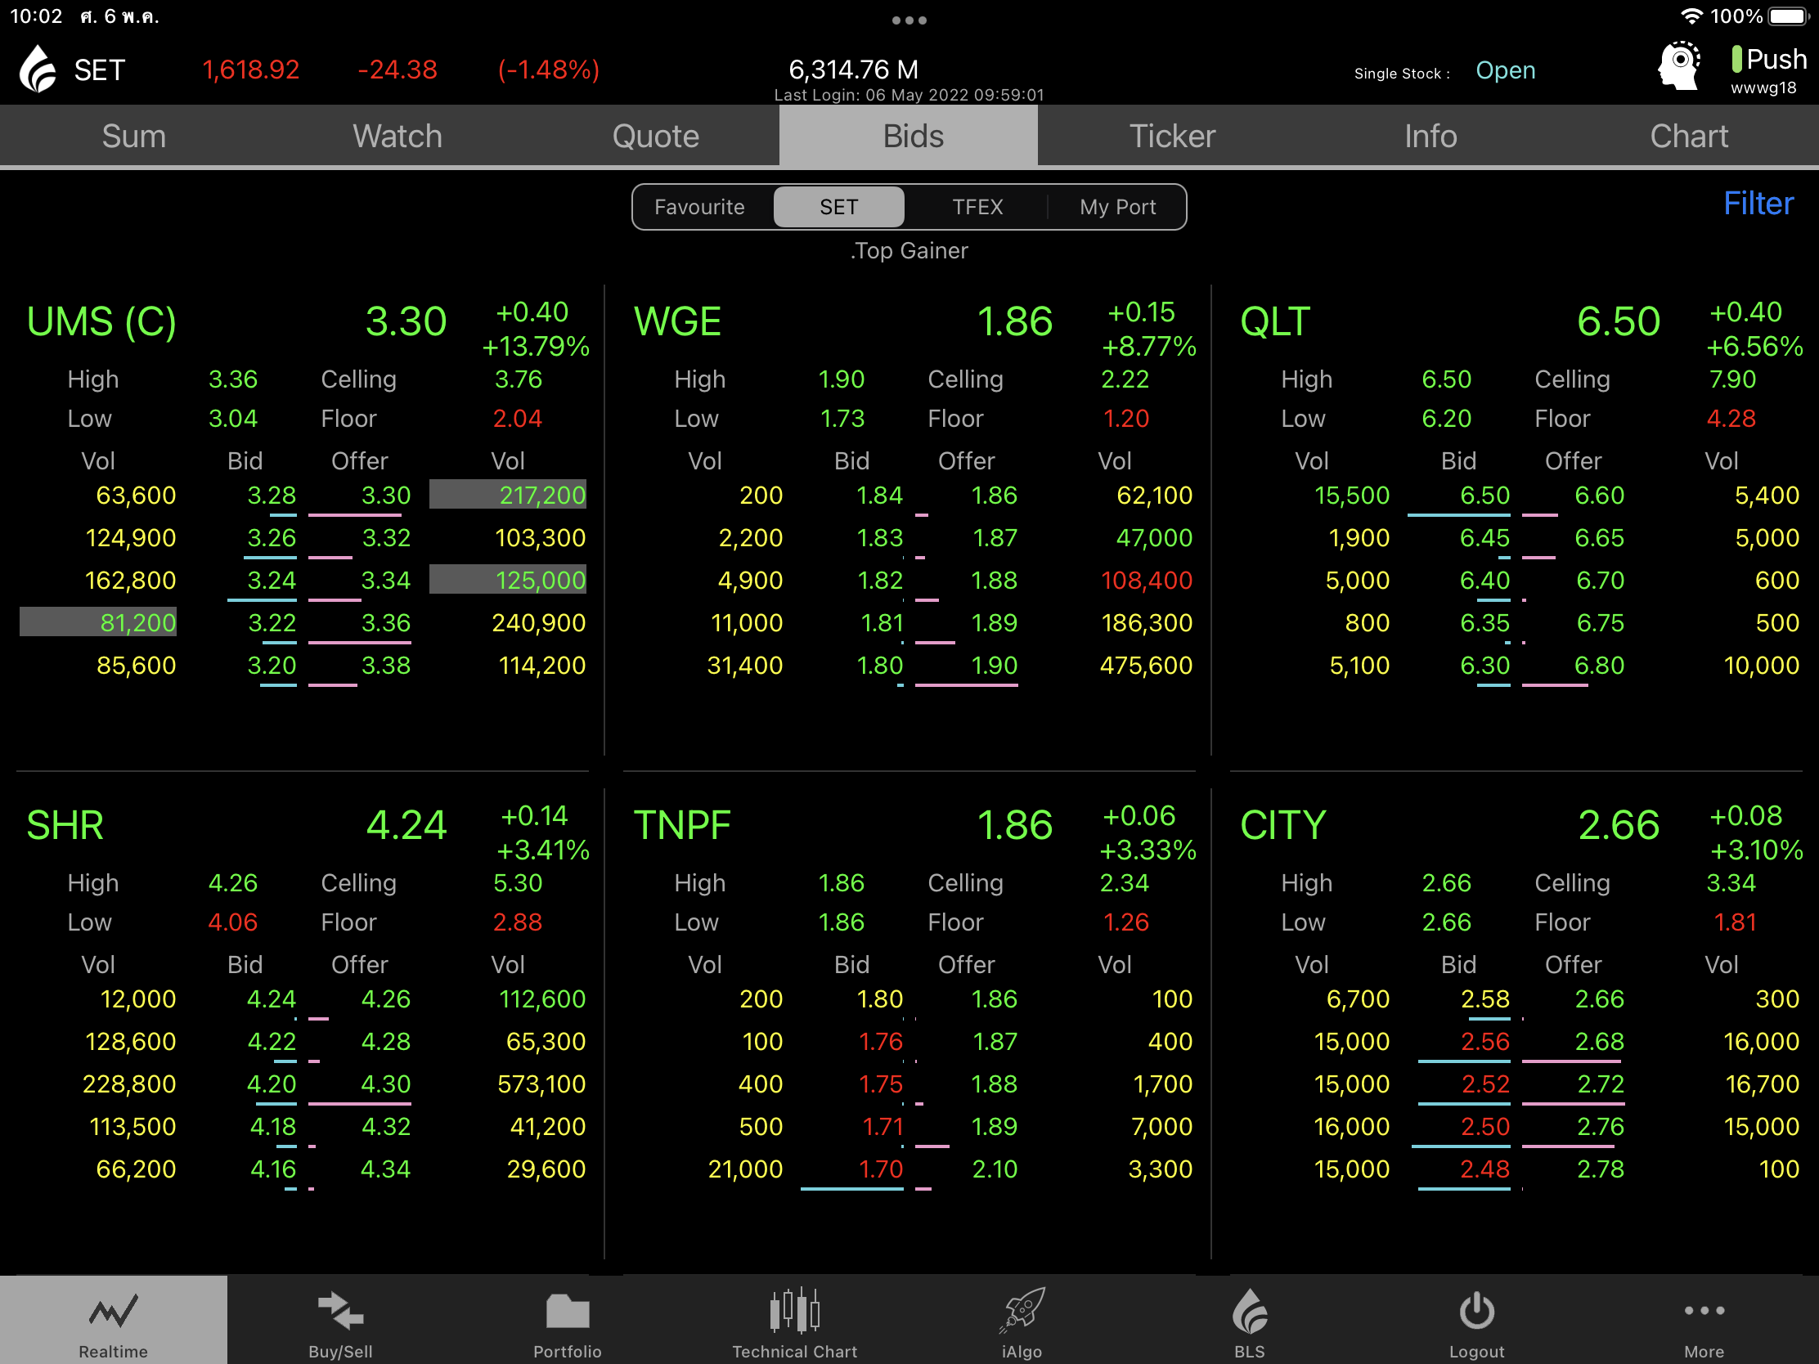Select the My Port segment
This screenshot has height=1364, width=1819.
pyautogui.click(x=1116, y=207)
